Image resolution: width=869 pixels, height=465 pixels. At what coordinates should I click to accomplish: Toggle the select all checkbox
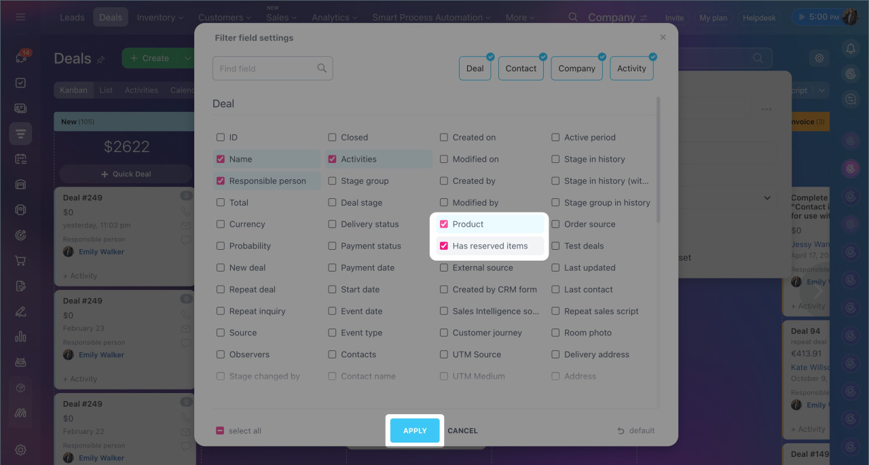(220, 430)
